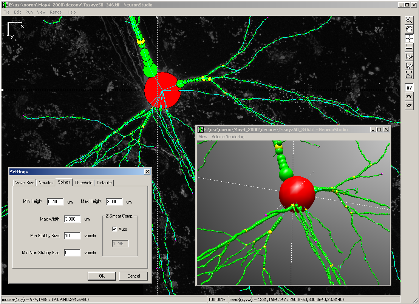The image size is (419, 304).
Task: Switch to XZ view
Action: (x=409, y=106)
